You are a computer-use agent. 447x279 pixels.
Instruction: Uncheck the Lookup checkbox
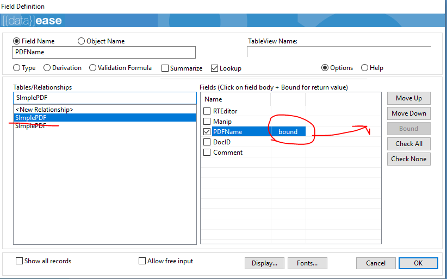pyautogui.click(x=214, y=68)
